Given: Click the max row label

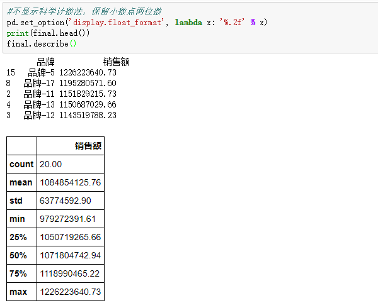Looking at the screenshot, I should (18, 292).
